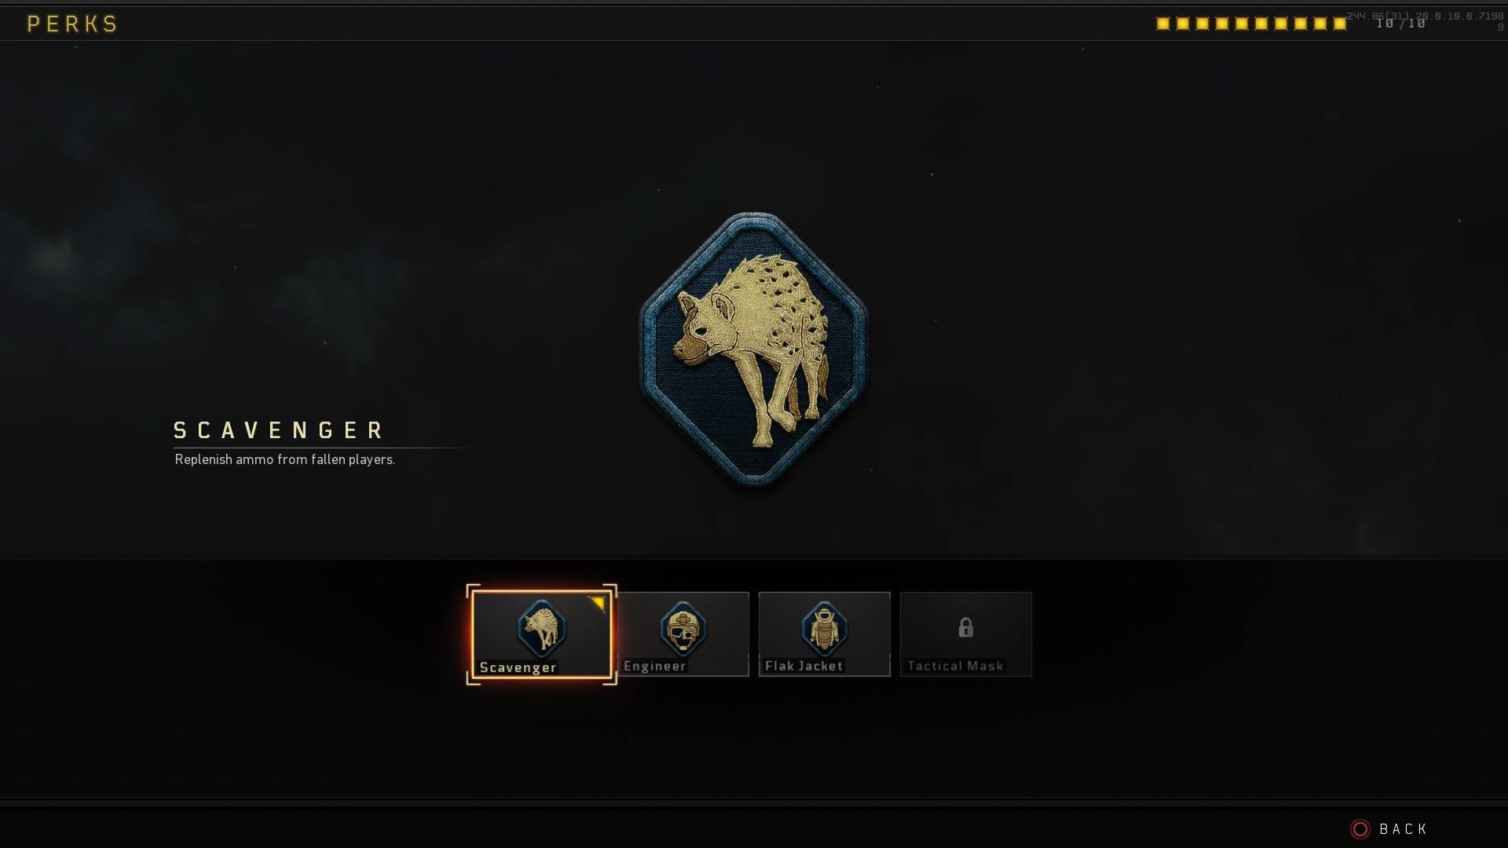The width and height of the screenshot is (1508, 848).
Task: Click the SCAVENGER perk heading
Action: (x=279, y=430)
